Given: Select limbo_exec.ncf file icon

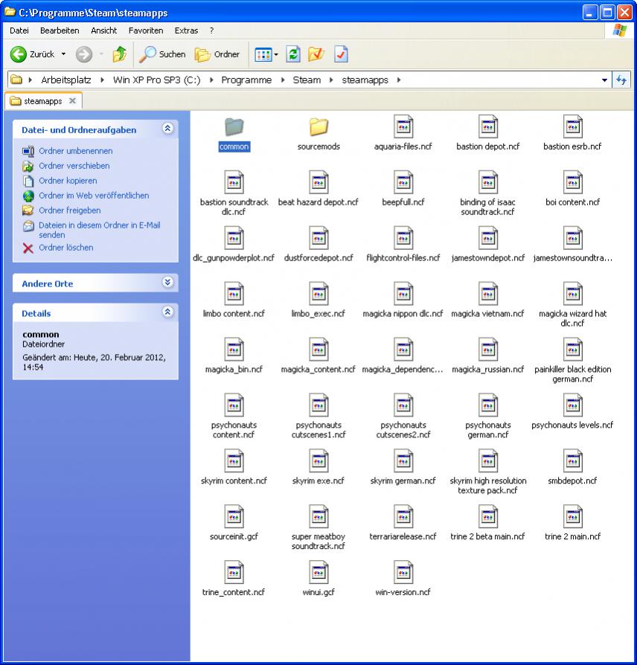Looking at the screenshot, I should (x=318, y=294).
